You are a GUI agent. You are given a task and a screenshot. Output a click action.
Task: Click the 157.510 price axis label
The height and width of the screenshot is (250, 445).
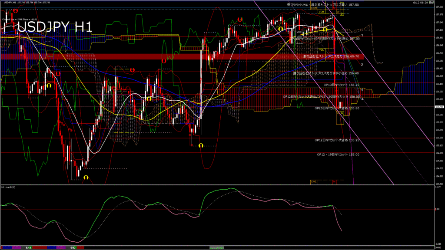tap(439, 7)
